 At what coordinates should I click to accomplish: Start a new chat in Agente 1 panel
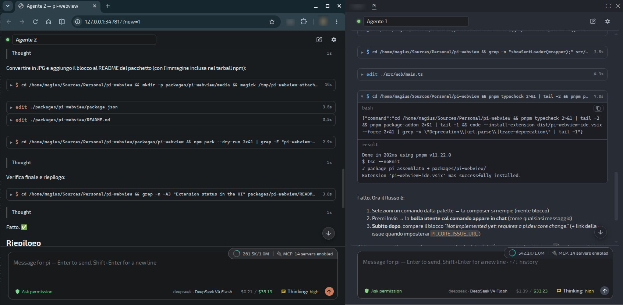(593, 21)
